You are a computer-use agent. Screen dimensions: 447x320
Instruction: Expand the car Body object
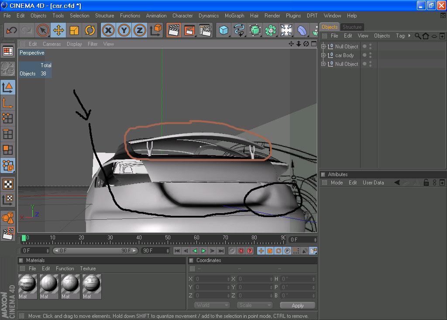click(x=323, y=55)
